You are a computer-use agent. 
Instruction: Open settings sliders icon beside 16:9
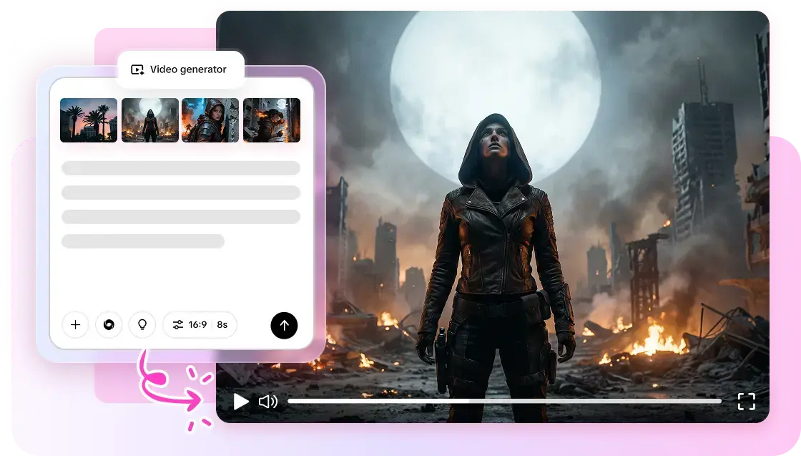pyautogui.click(x=178, y=324)
